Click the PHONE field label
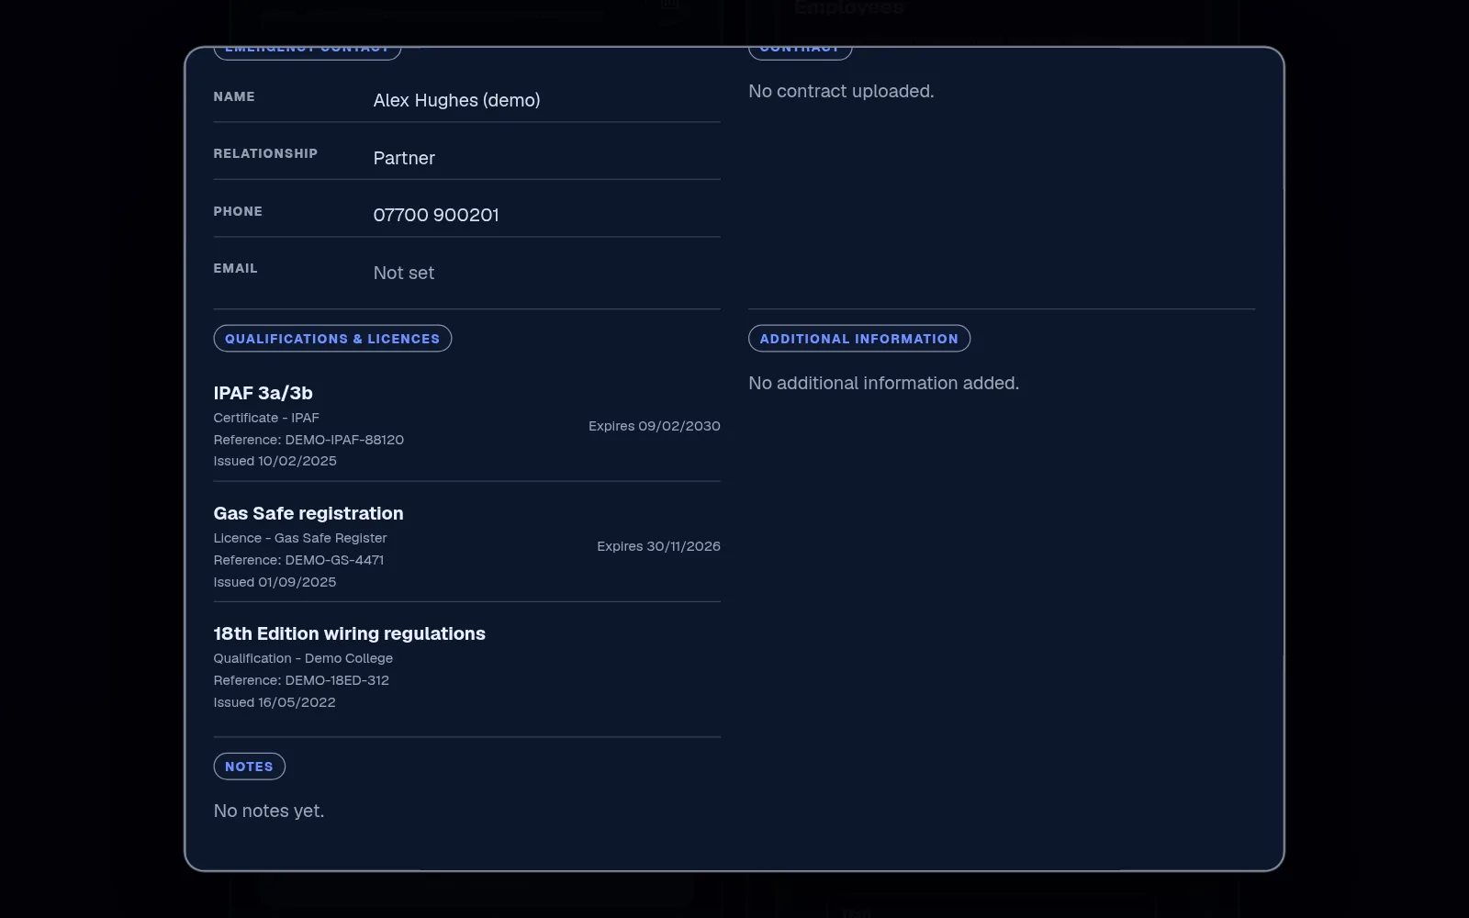The width and height of the screenshot is (1469, 918). pos(238,211)
